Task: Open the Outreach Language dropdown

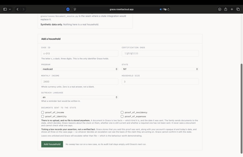Action: point(80,97)
